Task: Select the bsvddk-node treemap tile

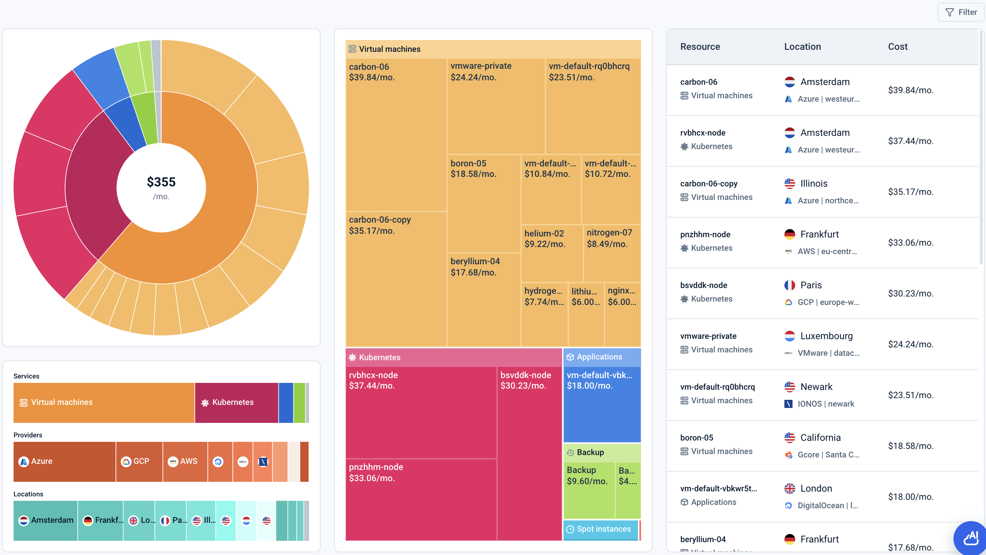Action: coord(529,454)
